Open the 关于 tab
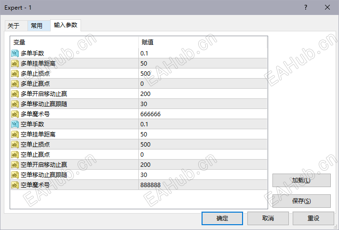 pyautogui.click(x=16, y=26)
